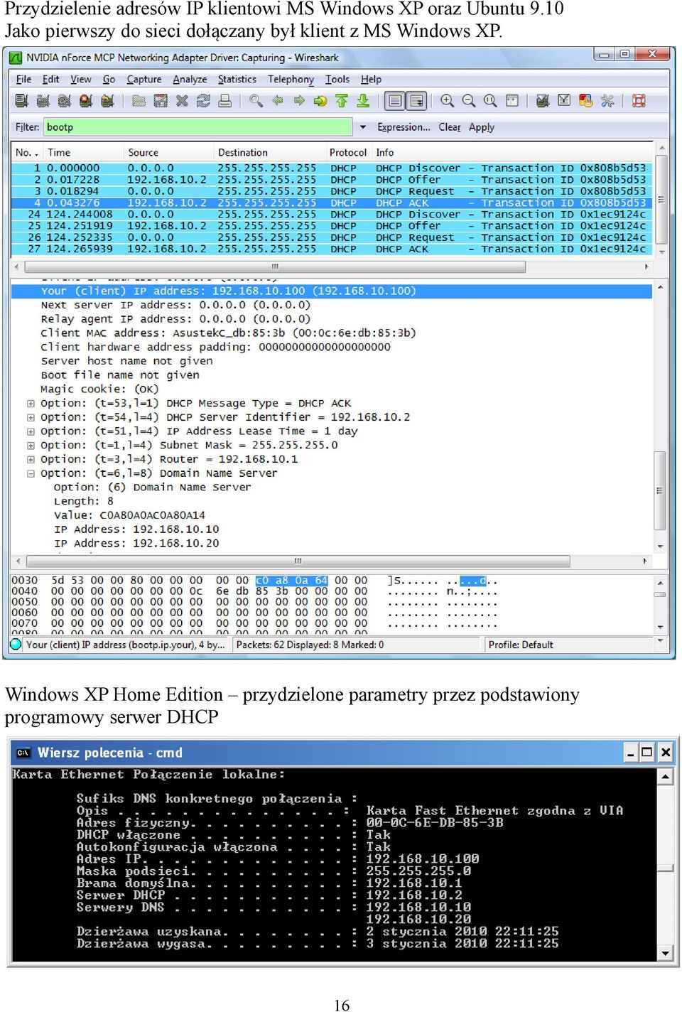682x1012 pixels.
Task: Jump to first packet icon
Action: pyautogui.click(x=342, y=101)
